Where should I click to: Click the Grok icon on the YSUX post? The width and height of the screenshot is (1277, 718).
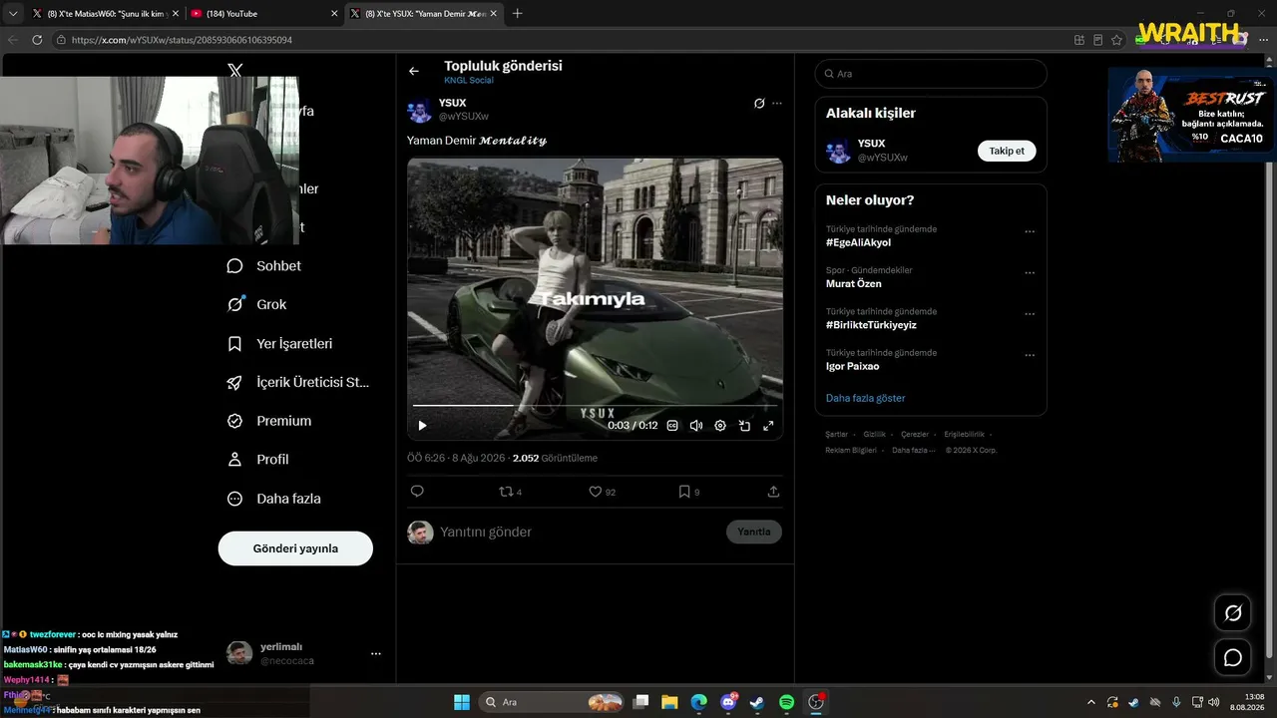759,103
